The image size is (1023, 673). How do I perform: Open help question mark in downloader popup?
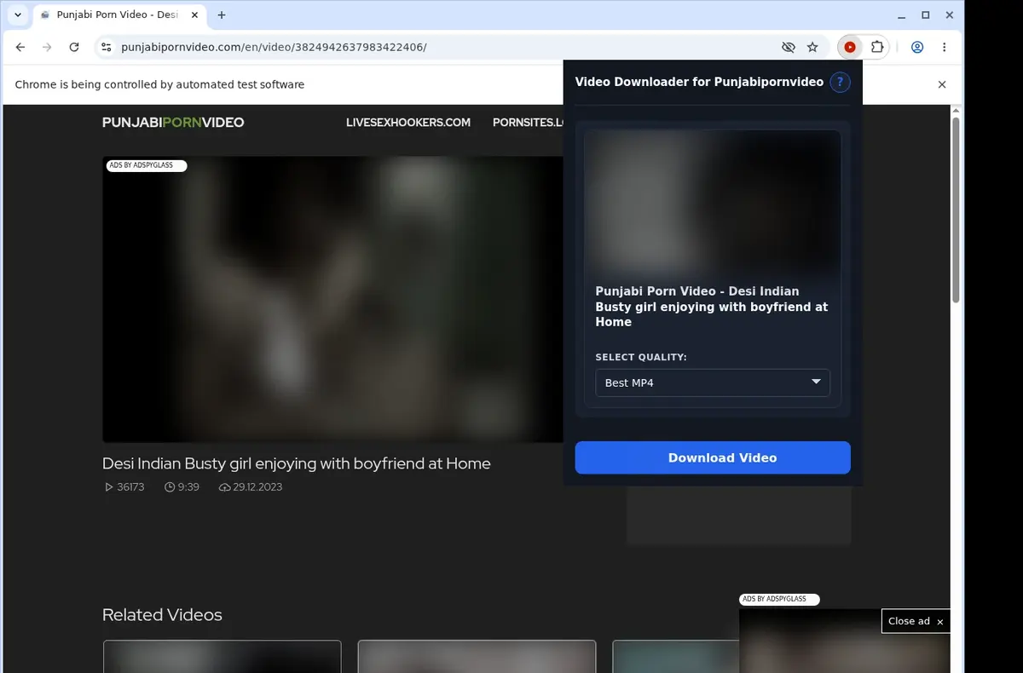pyautogui.click(x=840, y=83)
